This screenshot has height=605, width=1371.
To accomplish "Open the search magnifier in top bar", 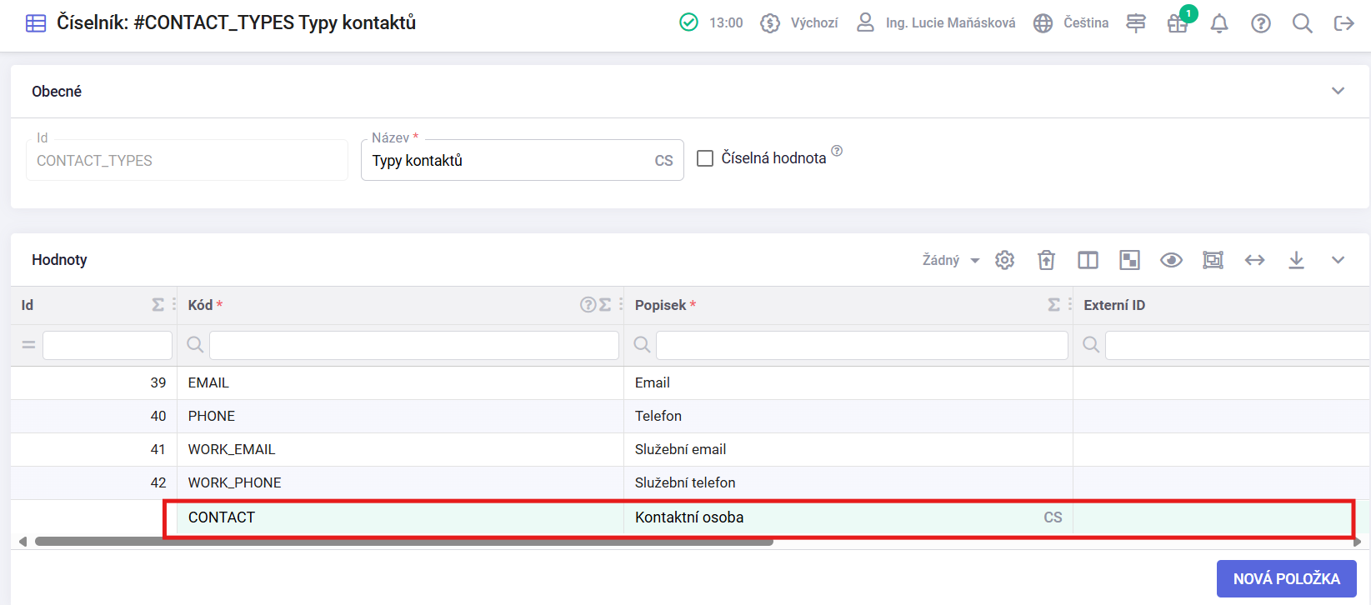I will click(1303, 23).
